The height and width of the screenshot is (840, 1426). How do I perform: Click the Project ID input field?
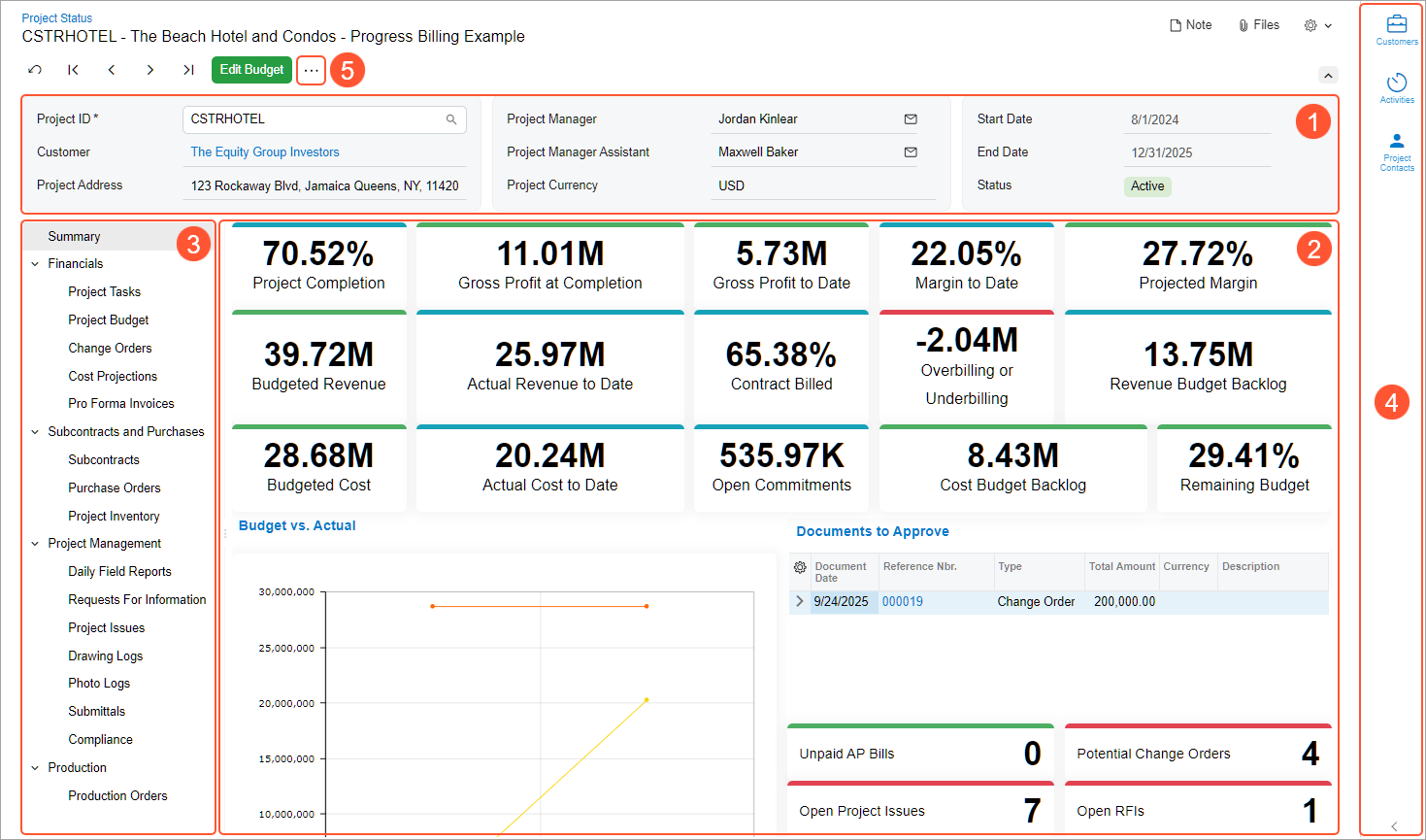(x=311, y=119)
